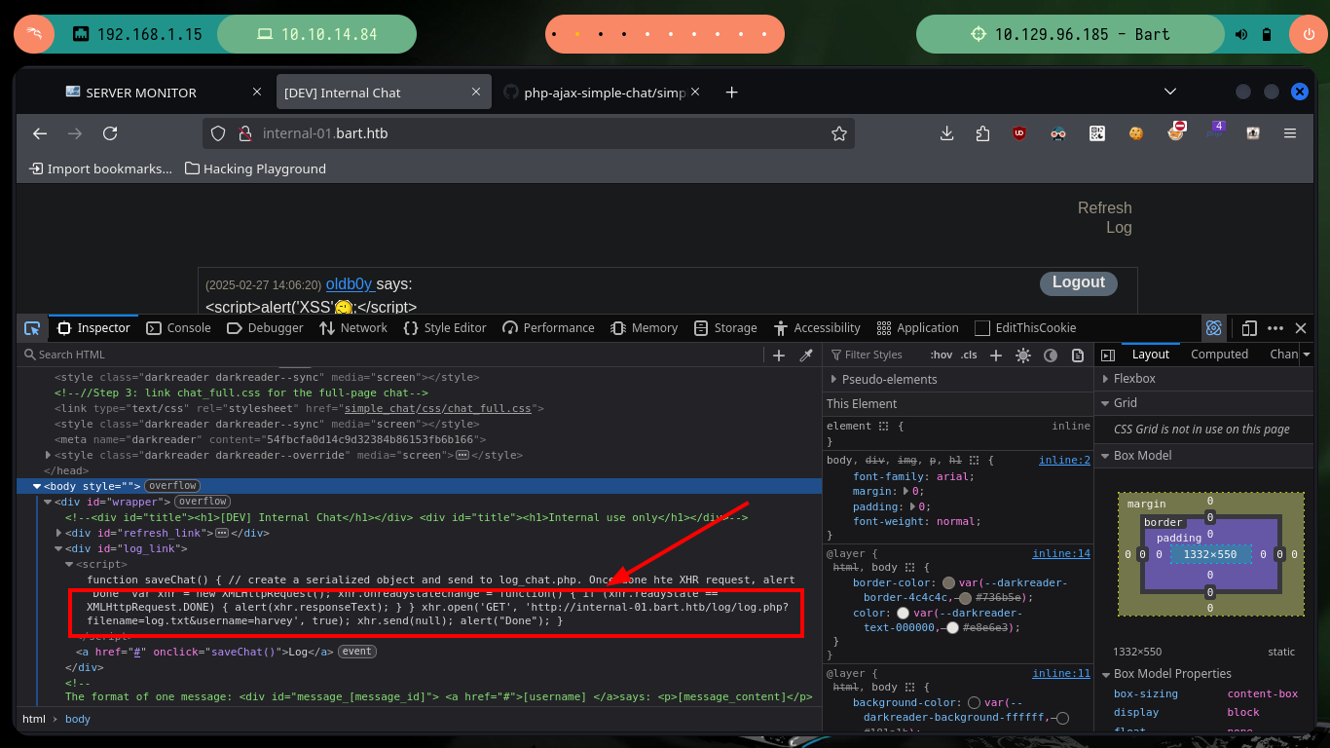Select the Computed sidebar tab

tap(1219, 355)
